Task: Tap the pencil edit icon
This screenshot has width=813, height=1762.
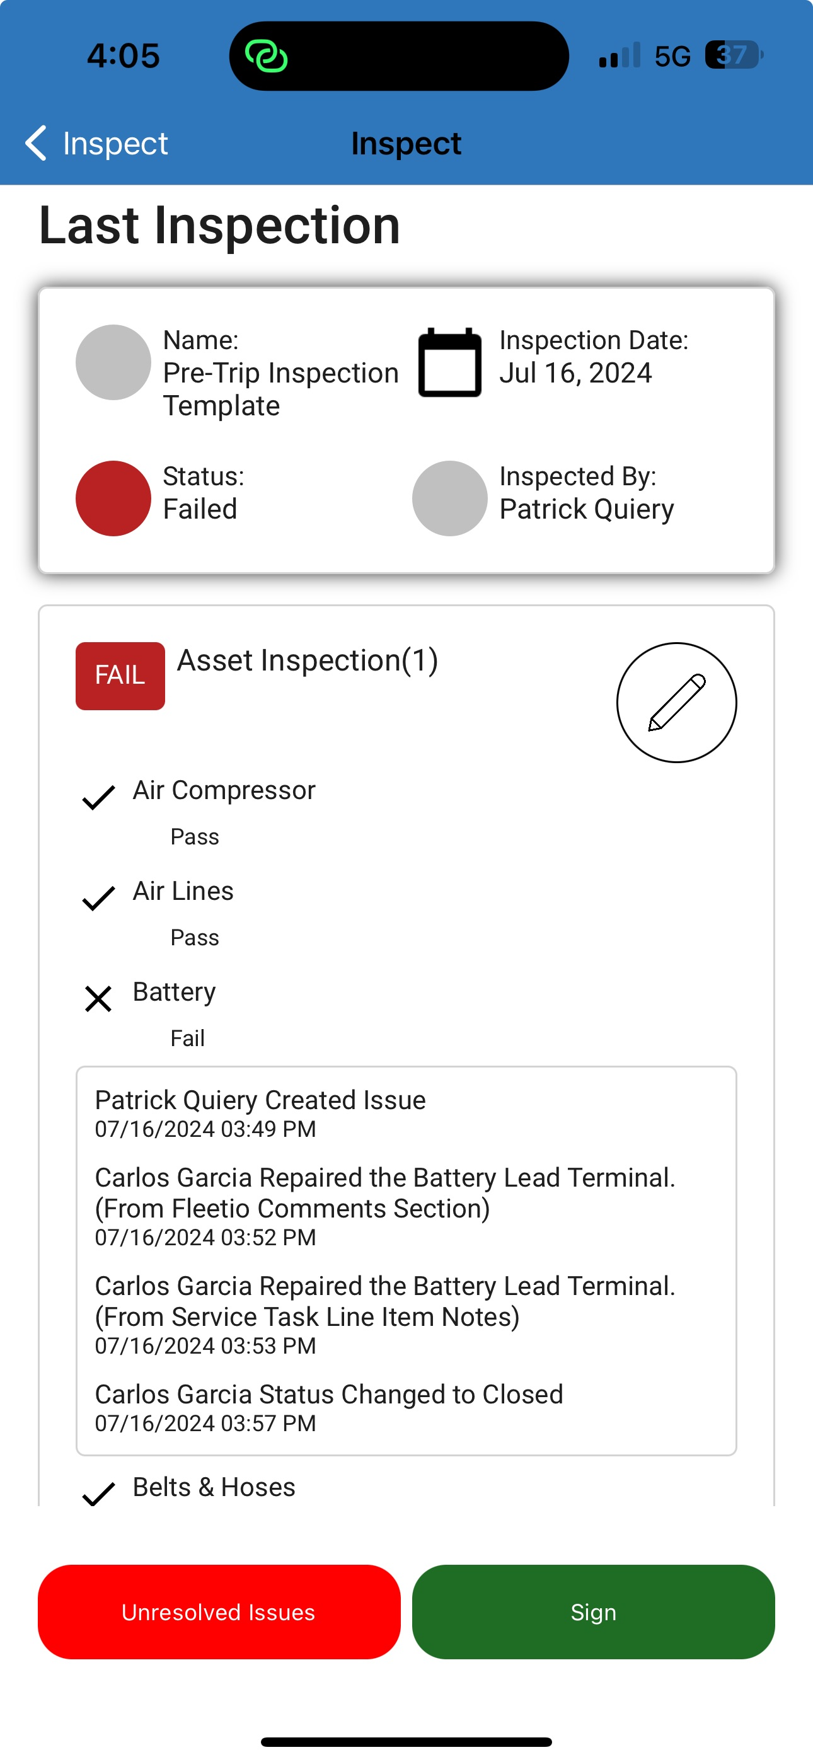Action: tap(676, 703)
